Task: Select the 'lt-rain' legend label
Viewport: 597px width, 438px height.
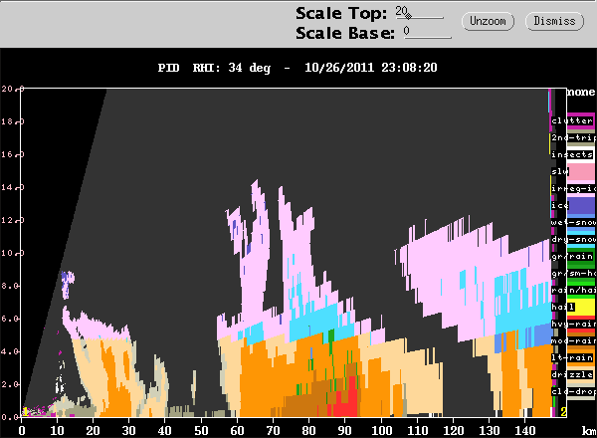Action: point(572,357)
